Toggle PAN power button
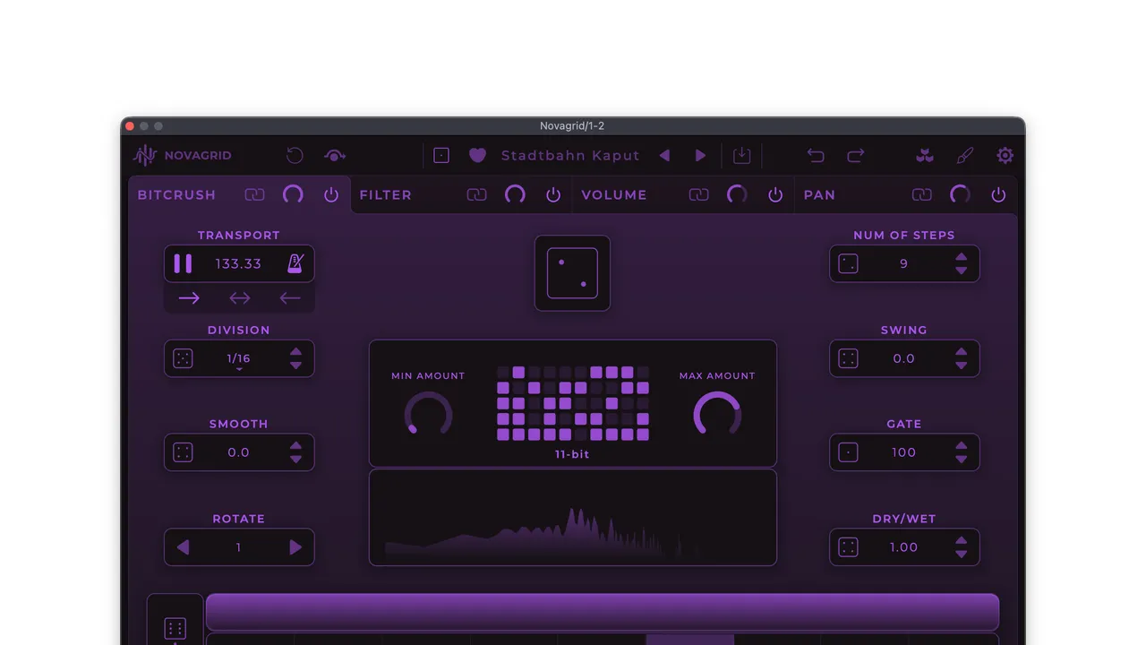 coord(998,194)
